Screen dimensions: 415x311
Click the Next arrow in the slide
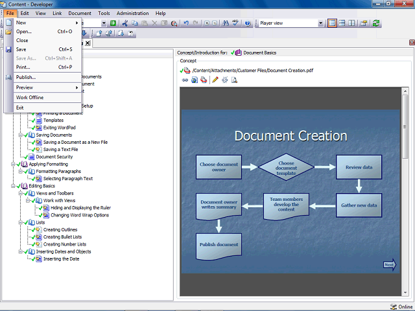click(389, 264)
